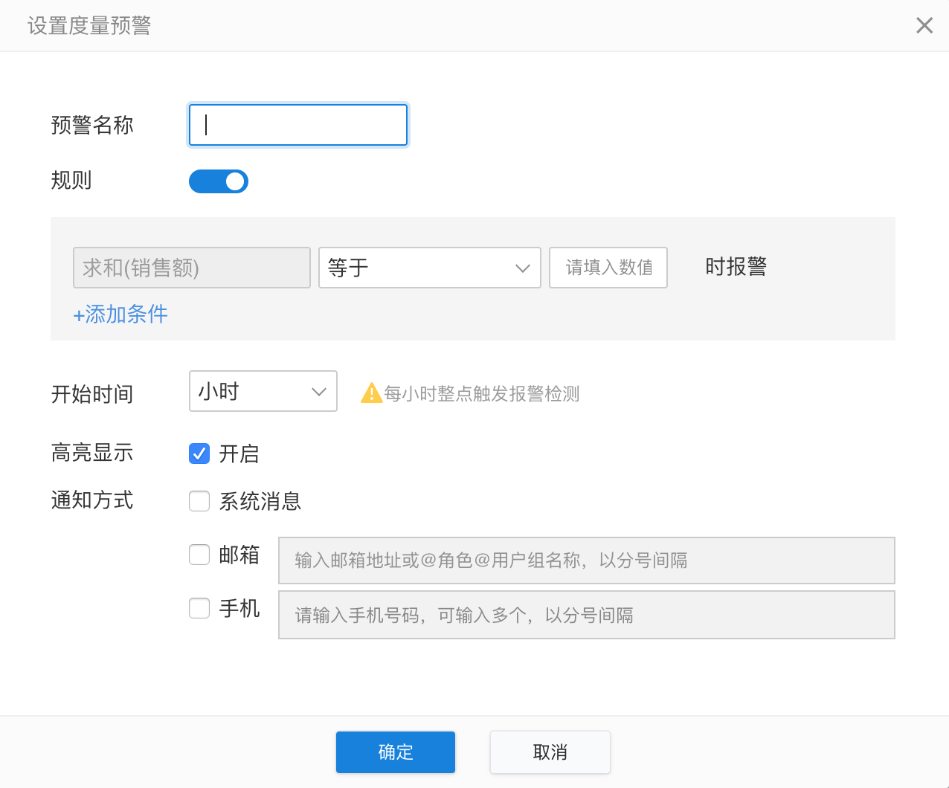Screen dimensions: 949x788
Task: Close the 设置度量预警 dialog
Action: [x=924, y=25]
